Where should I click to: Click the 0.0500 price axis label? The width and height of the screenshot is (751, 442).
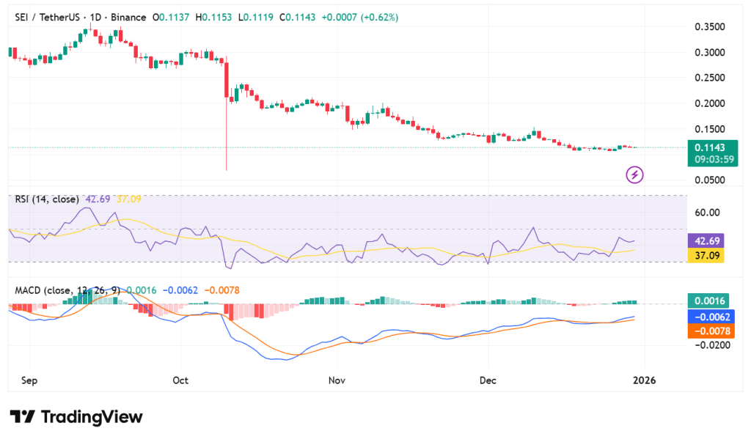(x=710, y=180)
